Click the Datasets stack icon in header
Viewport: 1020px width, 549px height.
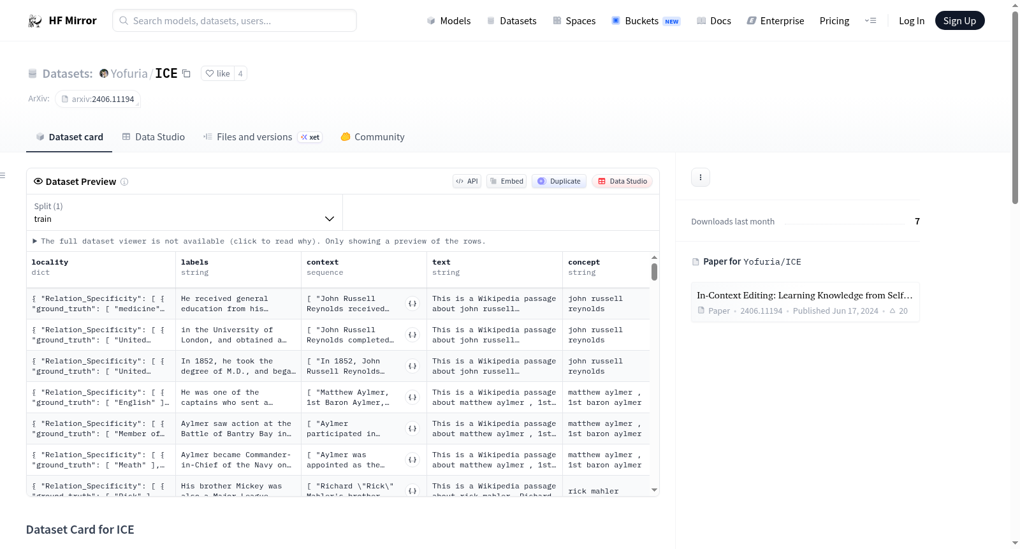33,73
